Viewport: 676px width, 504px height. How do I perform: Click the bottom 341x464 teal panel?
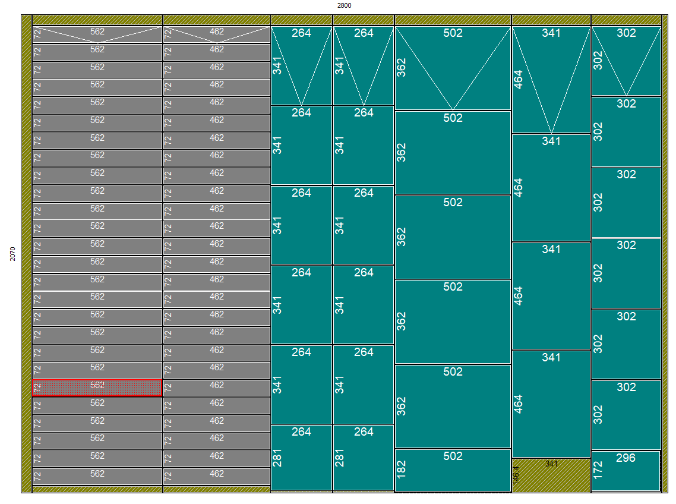click(551, 404)
